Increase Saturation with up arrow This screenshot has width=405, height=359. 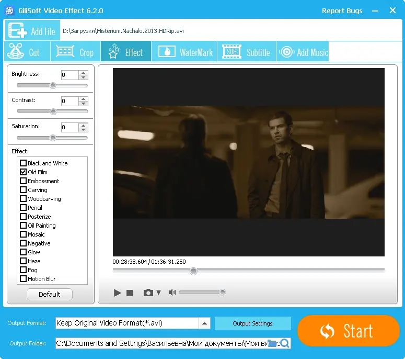83,125
